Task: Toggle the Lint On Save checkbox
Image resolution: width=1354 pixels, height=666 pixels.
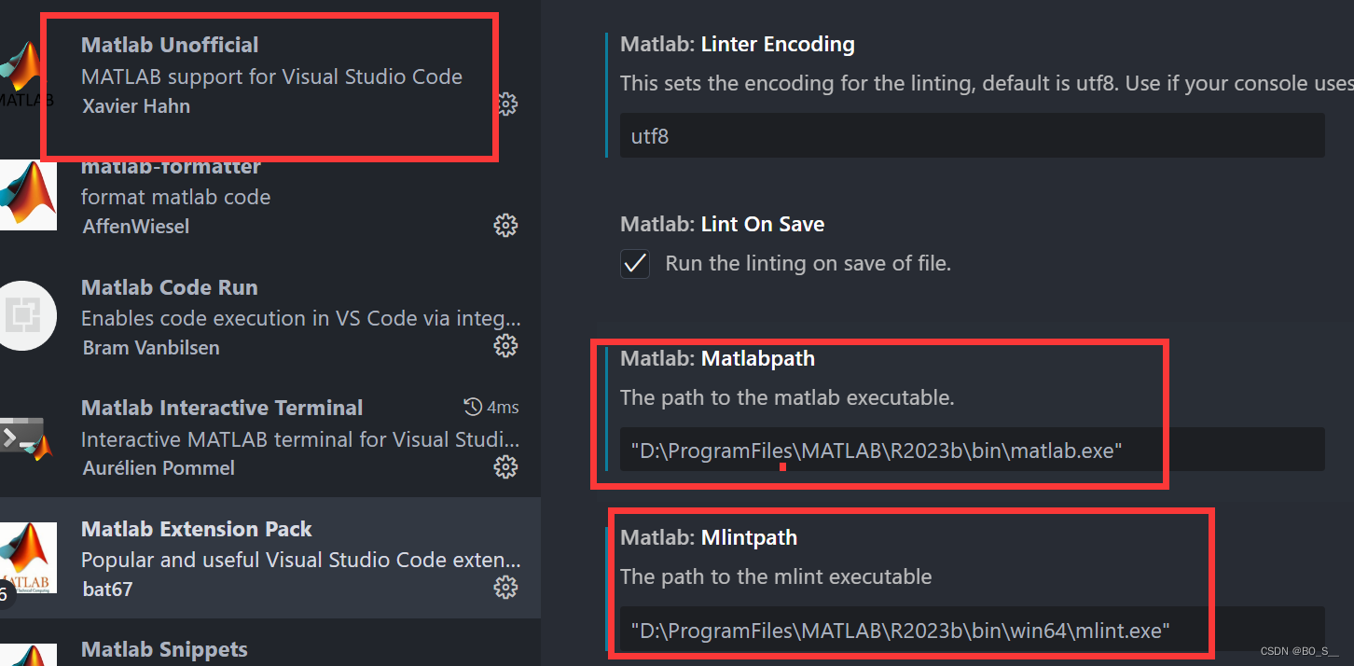Action: point(635,264)
